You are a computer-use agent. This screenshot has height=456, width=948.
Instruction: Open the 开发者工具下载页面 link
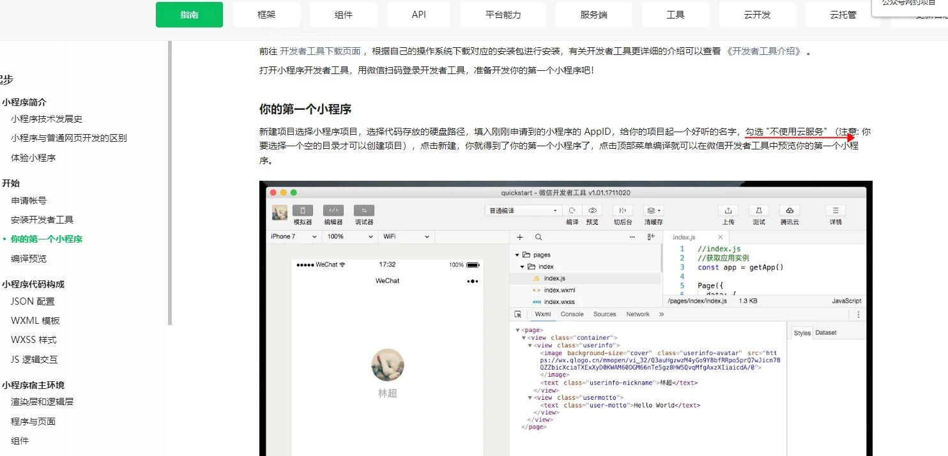coord(320,51)
